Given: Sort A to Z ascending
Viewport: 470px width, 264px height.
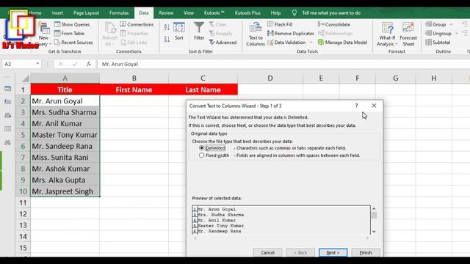Looking at the screenshot, I should point(167,27).
